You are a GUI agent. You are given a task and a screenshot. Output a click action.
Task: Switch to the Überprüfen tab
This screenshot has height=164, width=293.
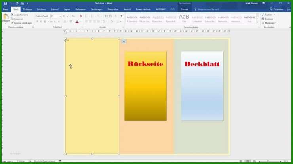pyautogui.click(x=113, y=9)
